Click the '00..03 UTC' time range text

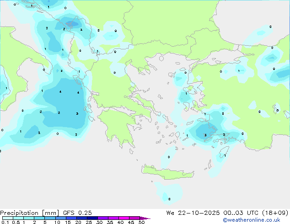pyautogui.click(x=241, y=213)
